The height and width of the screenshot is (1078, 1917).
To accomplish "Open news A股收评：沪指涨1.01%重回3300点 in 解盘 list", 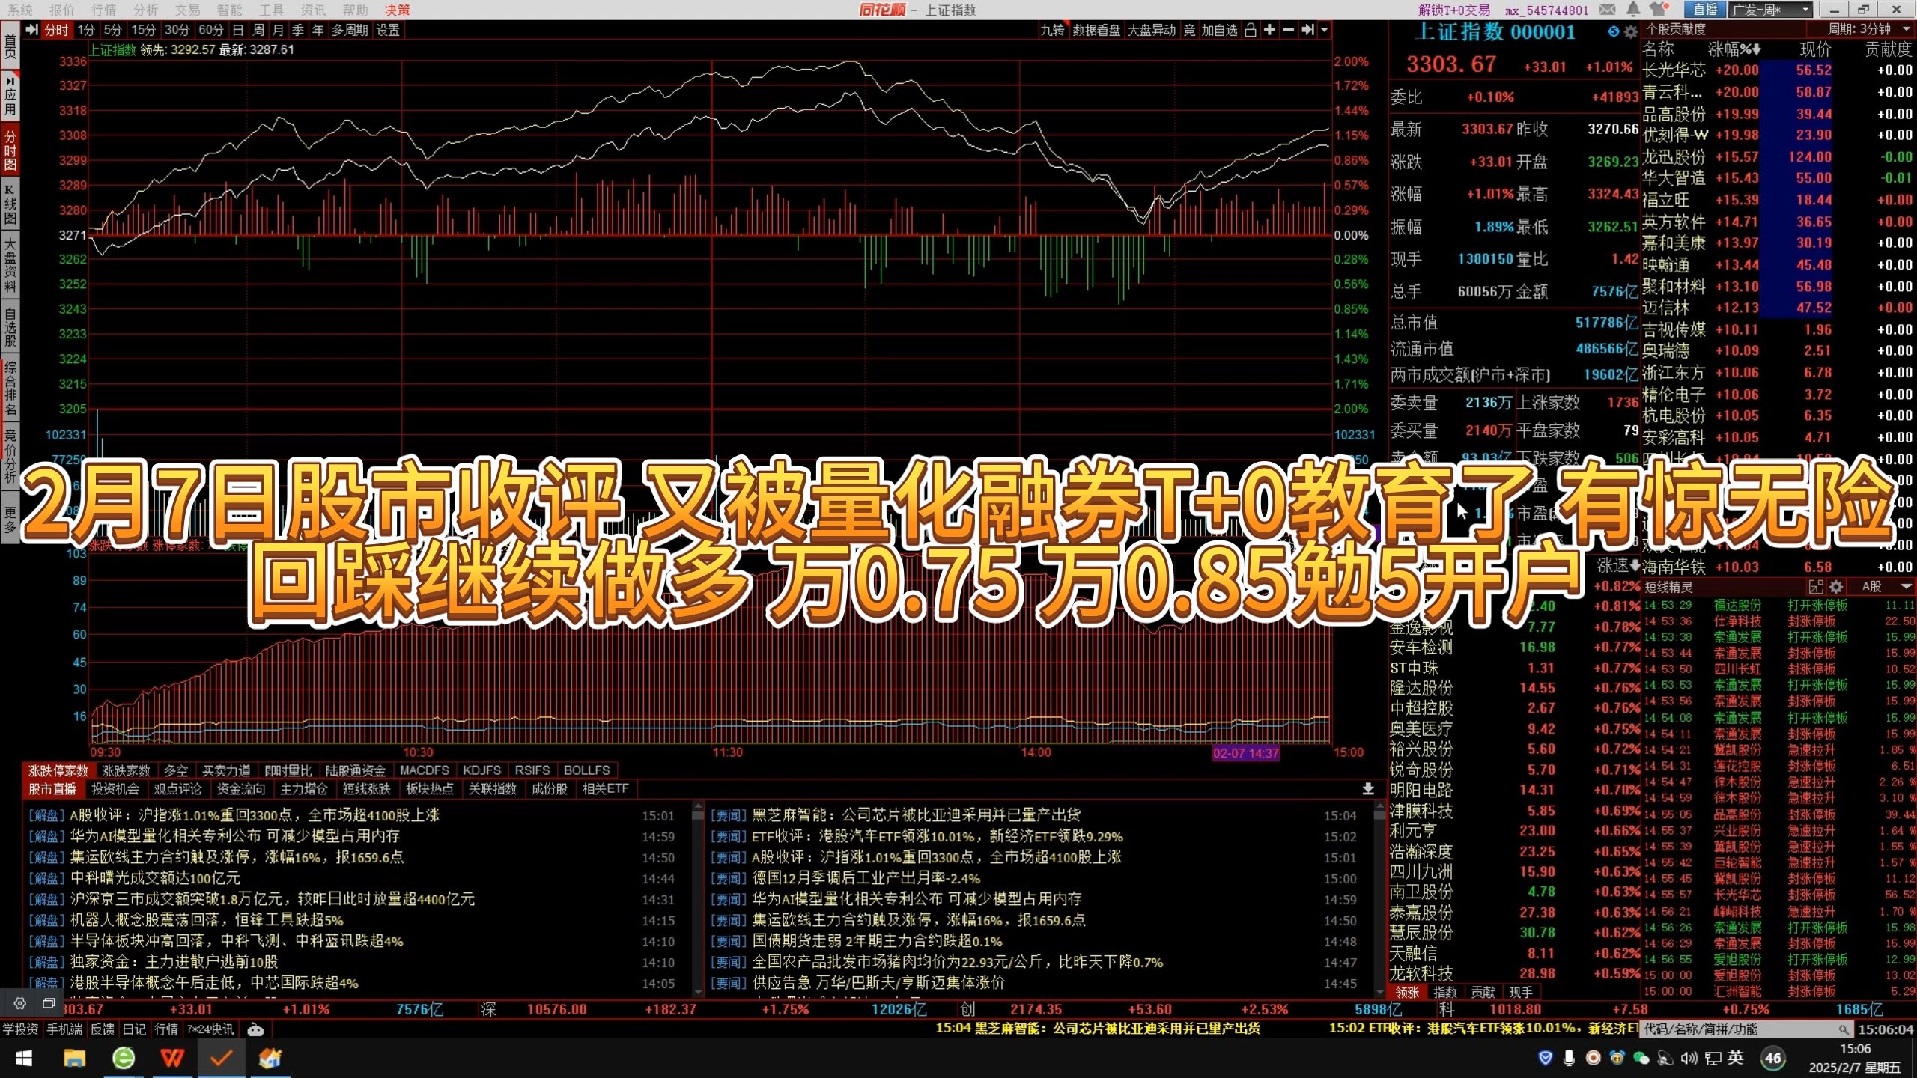I will [255, 815].
